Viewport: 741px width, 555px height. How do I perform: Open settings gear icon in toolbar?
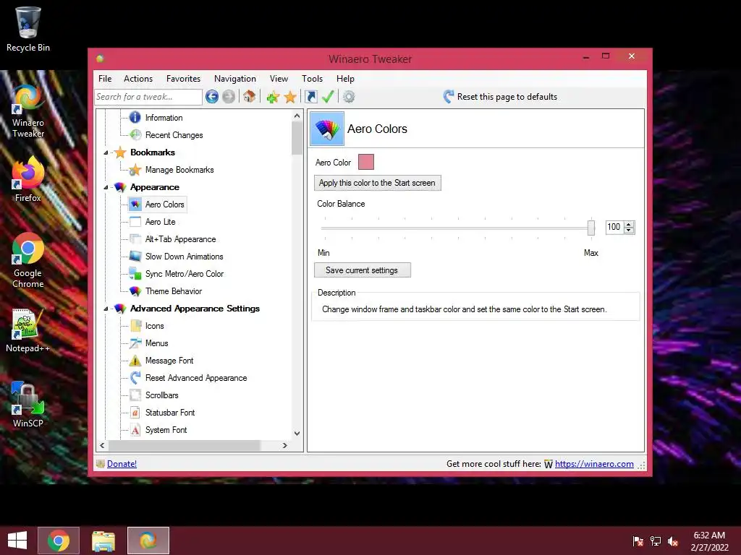pyautogui.click(x=349, y=97)
